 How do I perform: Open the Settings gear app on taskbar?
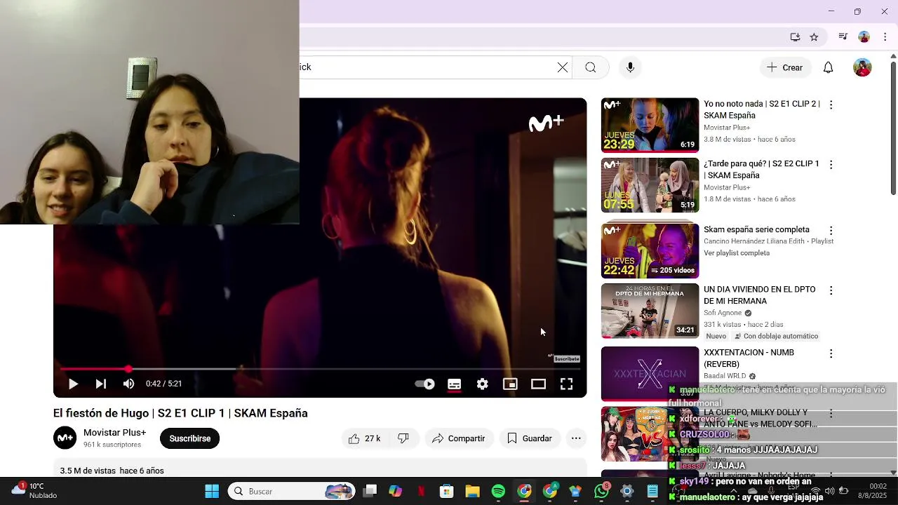[627, 491]
